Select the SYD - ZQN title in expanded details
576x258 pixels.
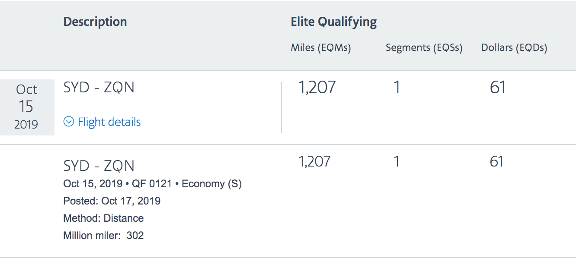point(99,166)
